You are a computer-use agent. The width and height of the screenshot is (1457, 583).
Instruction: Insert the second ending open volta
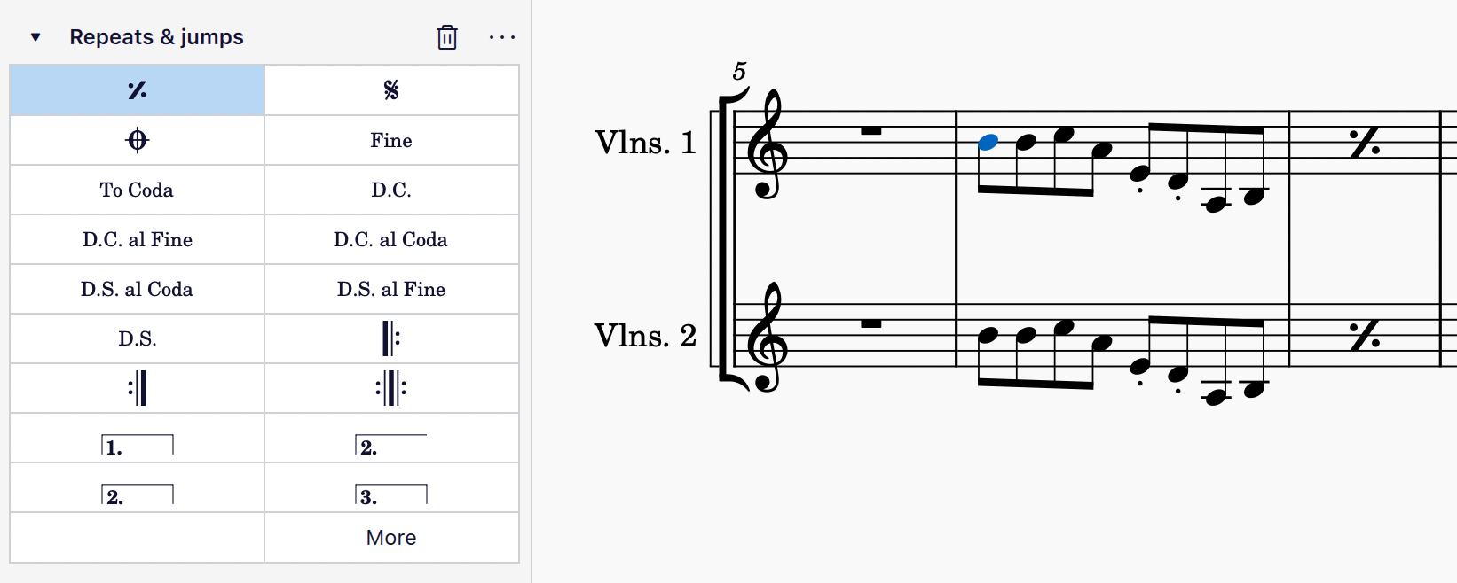391,439
